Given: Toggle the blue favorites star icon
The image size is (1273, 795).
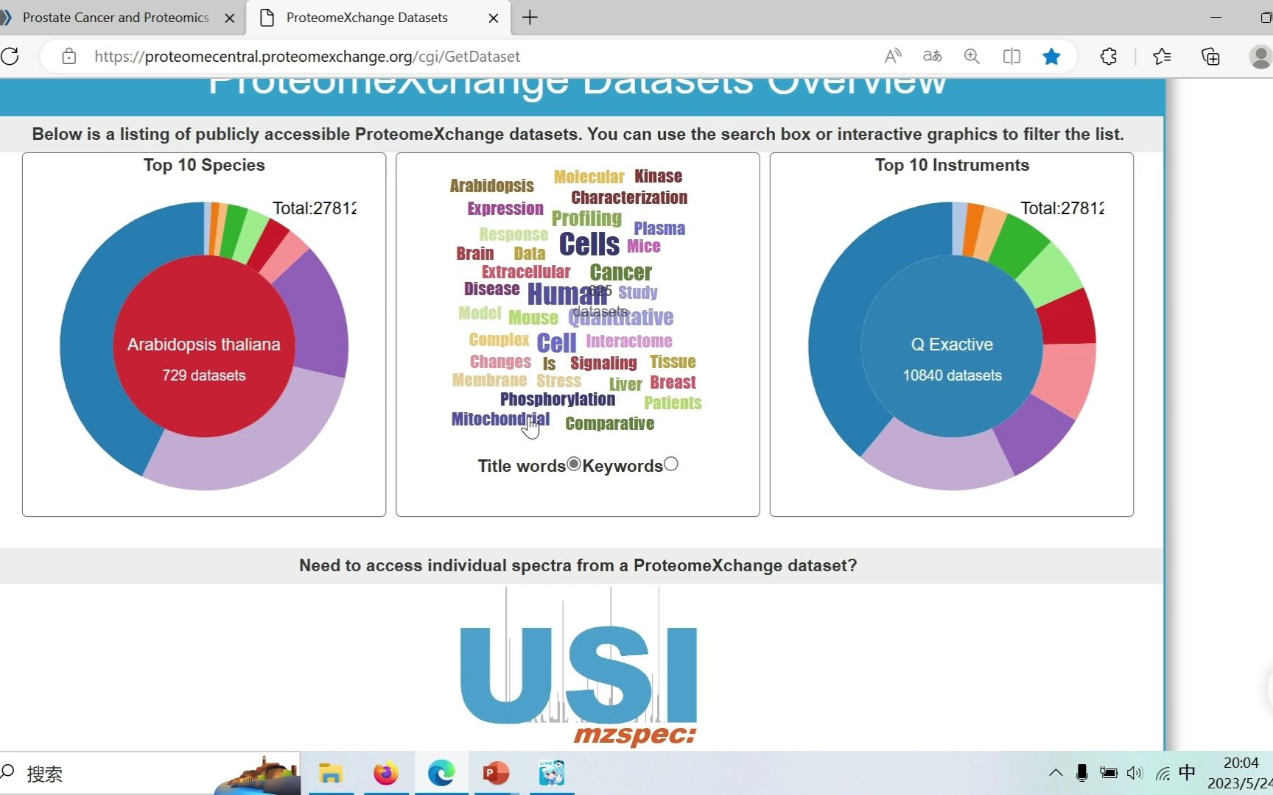Looking at the screenshot, I should click(x=1051, y=56).
